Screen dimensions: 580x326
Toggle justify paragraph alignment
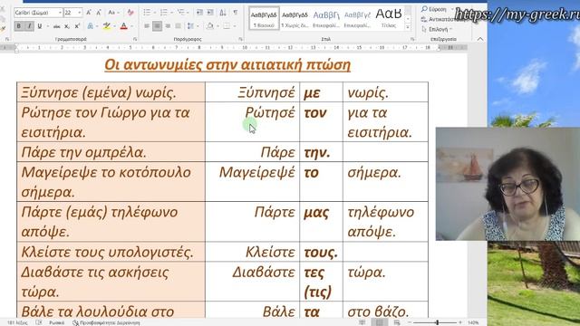pyautogui.click(x=179, y=26)
